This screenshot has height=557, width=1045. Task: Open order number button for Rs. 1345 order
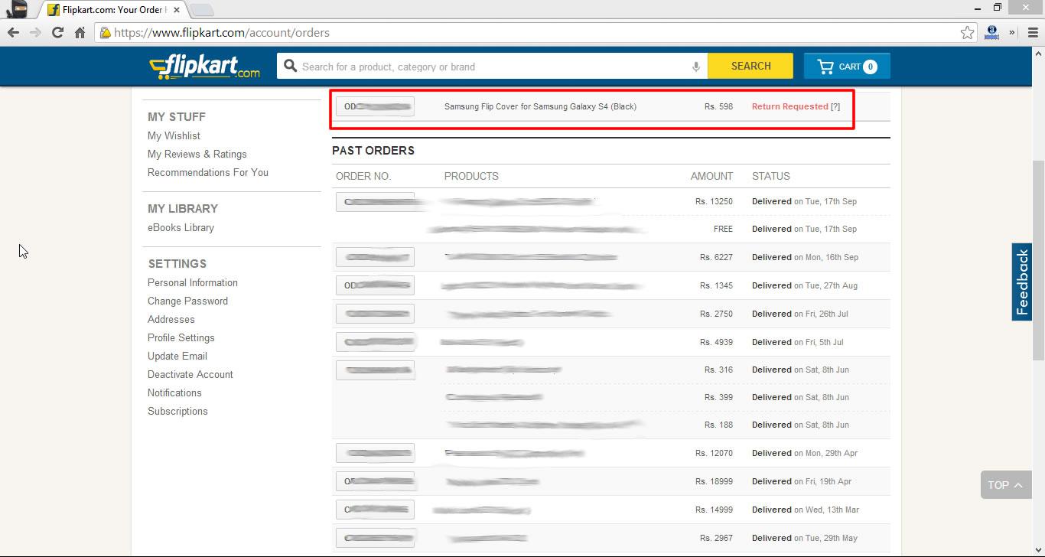coord(375,285)
